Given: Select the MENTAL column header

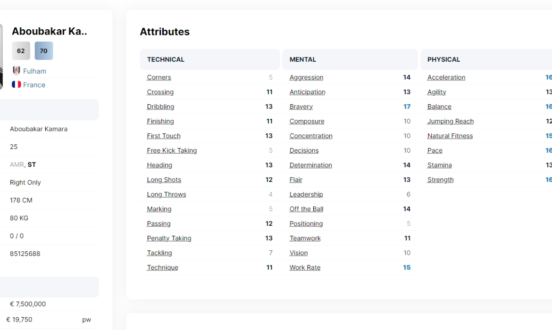Looking at the screenshot, I should [303, 59].
